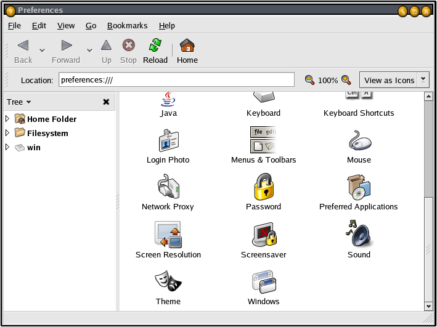Open the Tree side pane selector
This screenshot has height=327, width=437.
tap(19, 102)
